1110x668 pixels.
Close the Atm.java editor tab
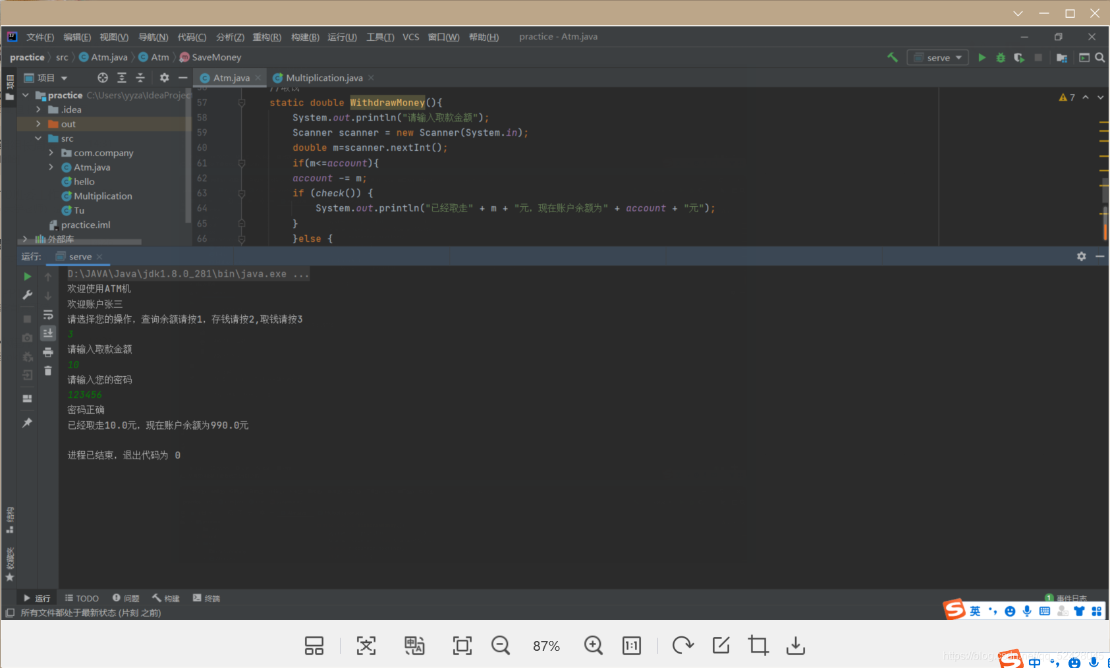point(258,78)
